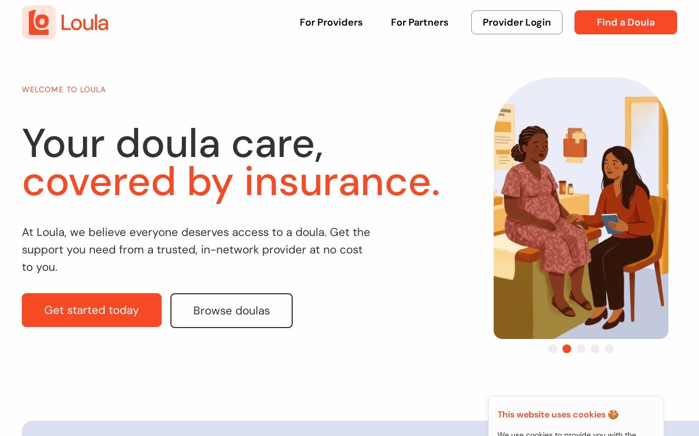Open the For Partners menu item
The image size is (699, 436).
[419, 22]
